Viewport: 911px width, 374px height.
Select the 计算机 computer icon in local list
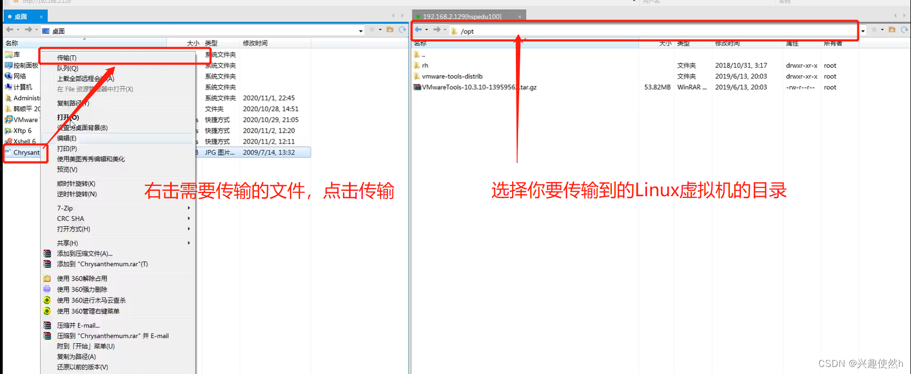pyautogui.click(x=9, y=87)
